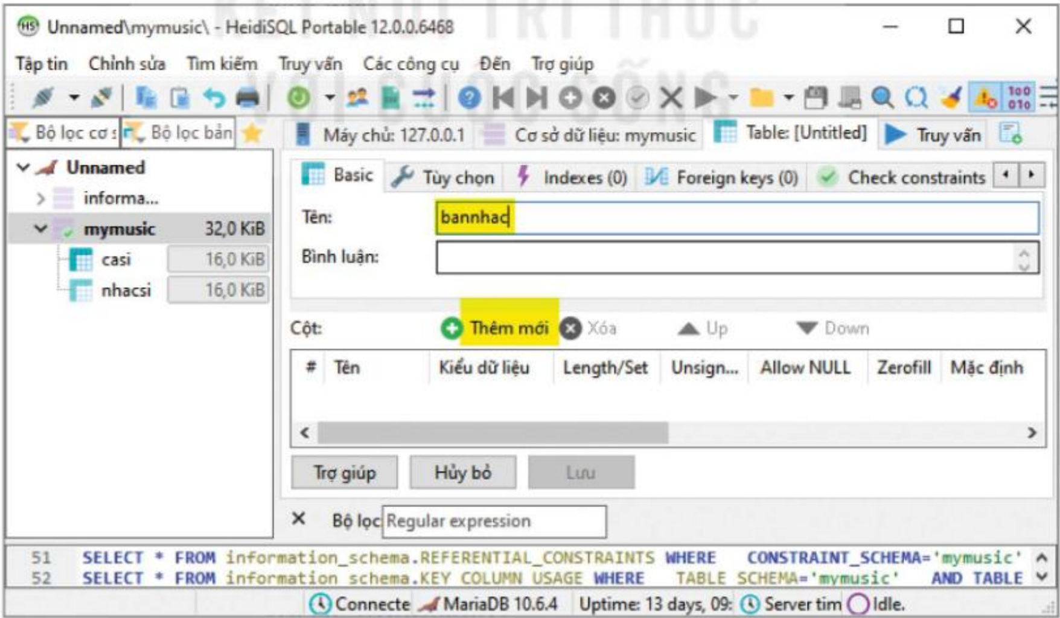Click the load SQL file folder icon
Viewport: 1060px width, 618px height.
pos(761,97)
